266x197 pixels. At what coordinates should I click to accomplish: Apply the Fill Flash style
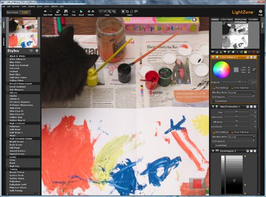(15, 148)
